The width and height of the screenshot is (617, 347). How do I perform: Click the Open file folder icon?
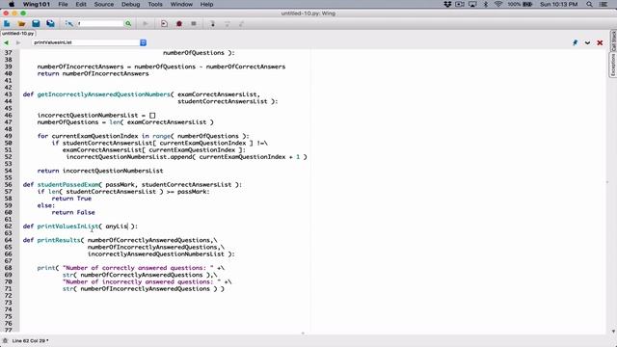(21, 23)
